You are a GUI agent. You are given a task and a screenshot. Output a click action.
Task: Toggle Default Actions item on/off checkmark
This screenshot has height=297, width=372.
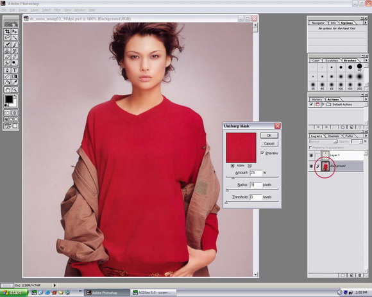311,104
